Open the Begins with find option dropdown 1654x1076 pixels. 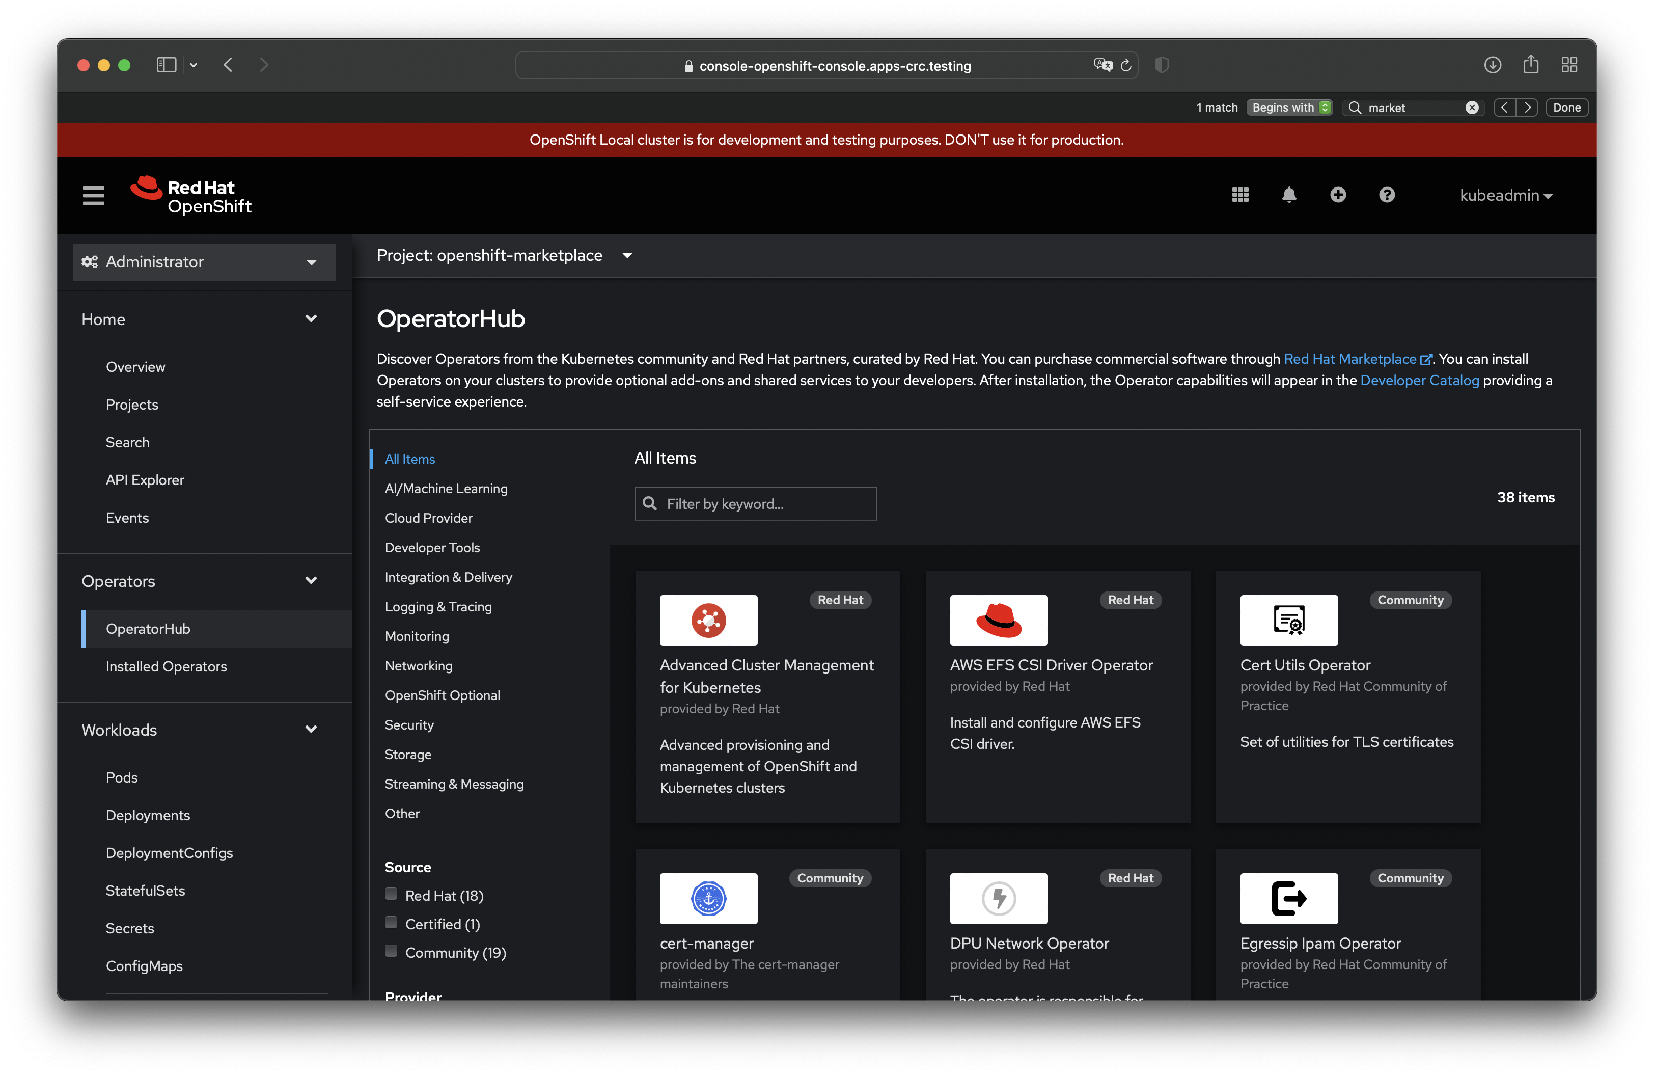tap(1290, 107)
